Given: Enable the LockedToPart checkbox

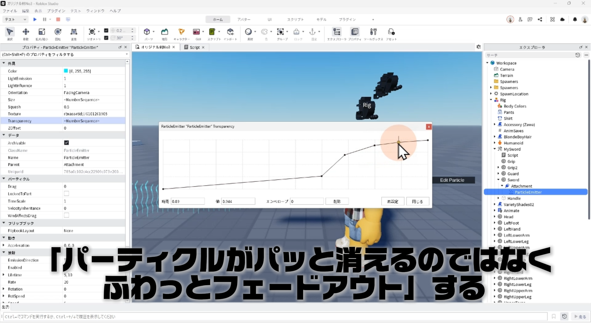Looking at the screenshot, I should click(66, 194).
